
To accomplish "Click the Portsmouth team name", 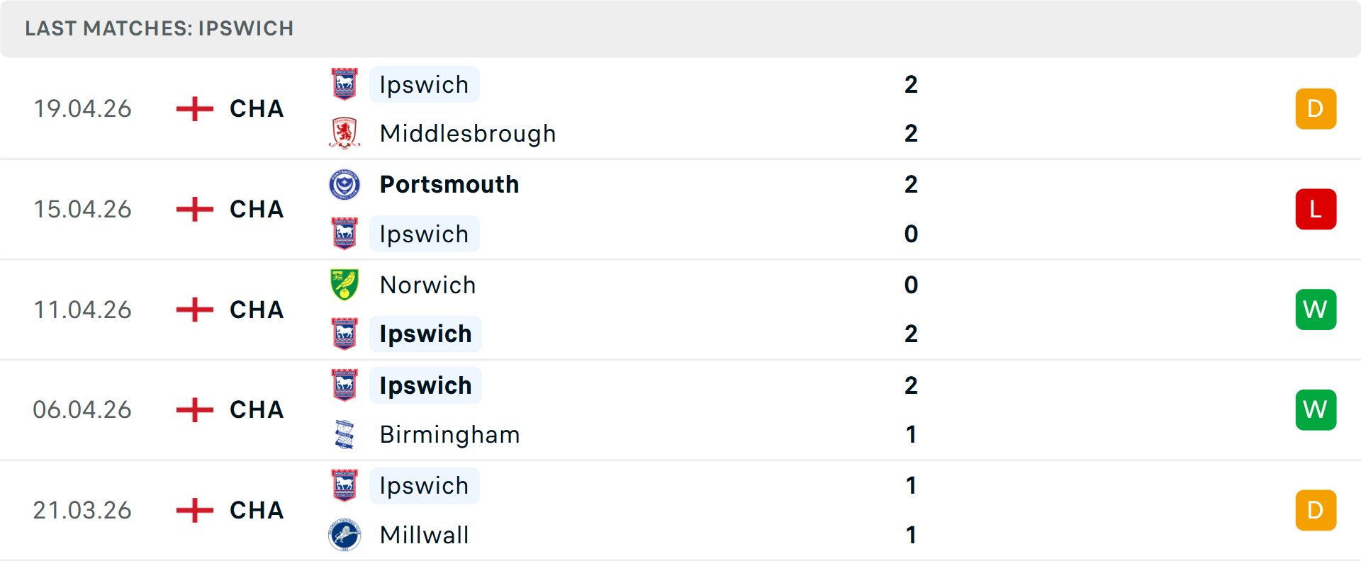I will pos(449,184).
